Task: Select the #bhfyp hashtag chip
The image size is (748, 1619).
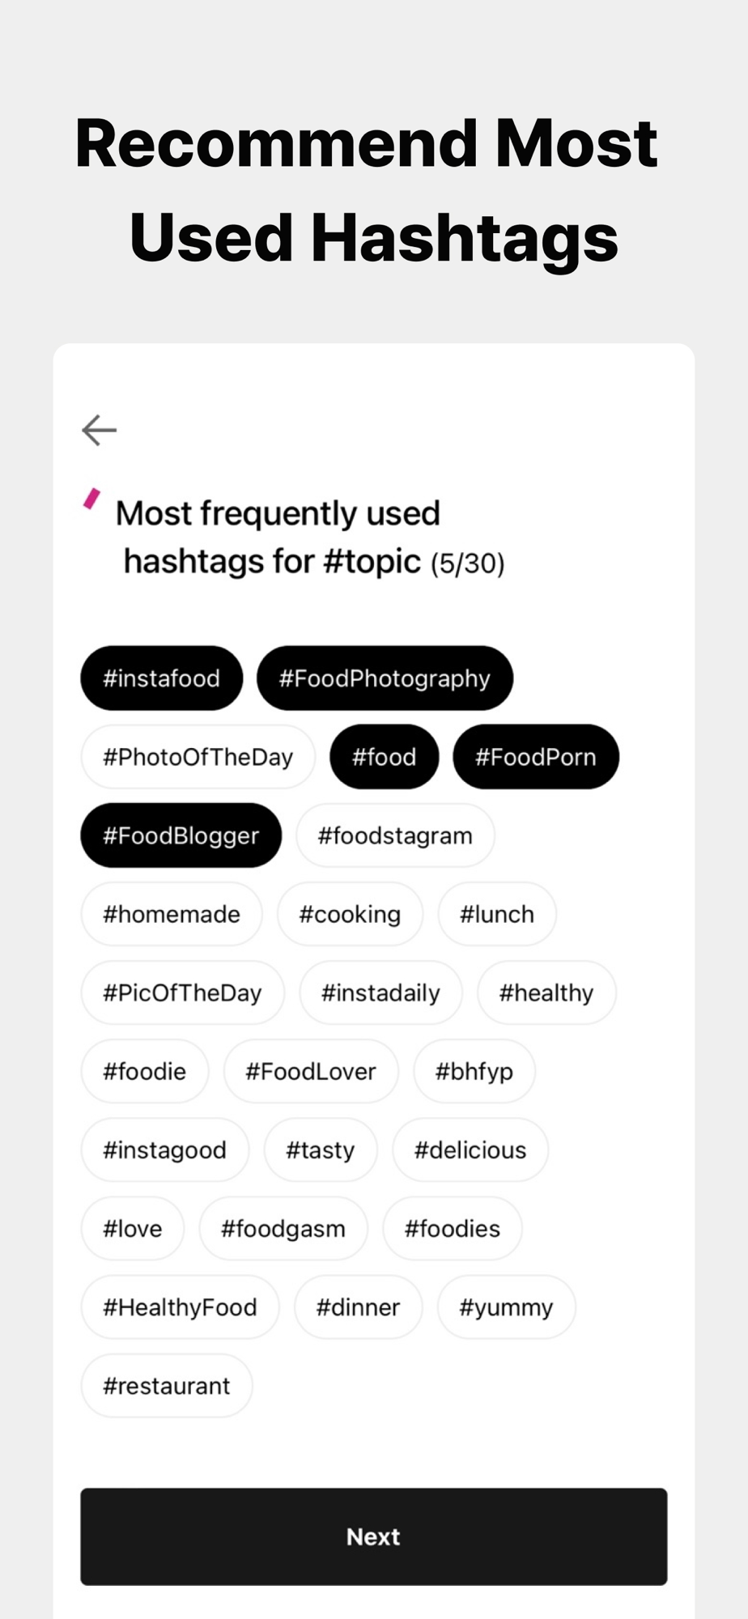Action: click(474, 1071)
